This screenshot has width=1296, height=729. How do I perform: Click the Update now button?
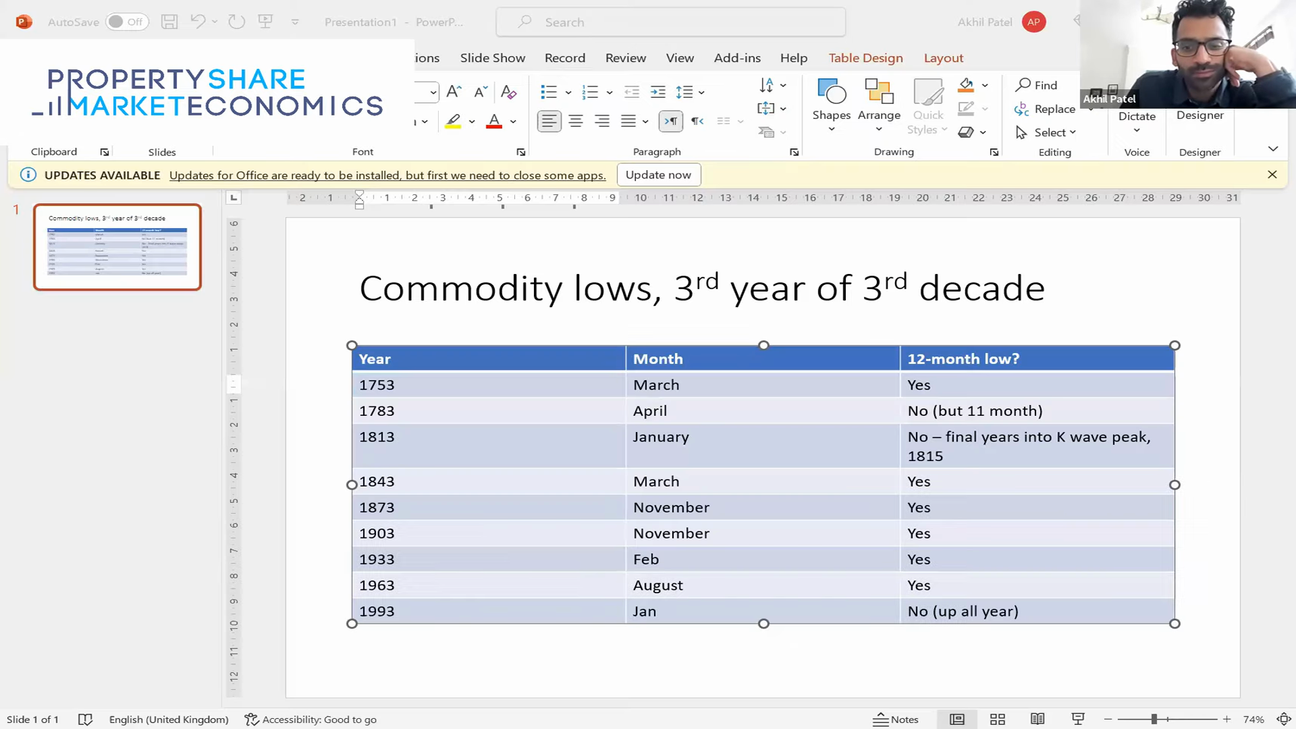point(658,175)
